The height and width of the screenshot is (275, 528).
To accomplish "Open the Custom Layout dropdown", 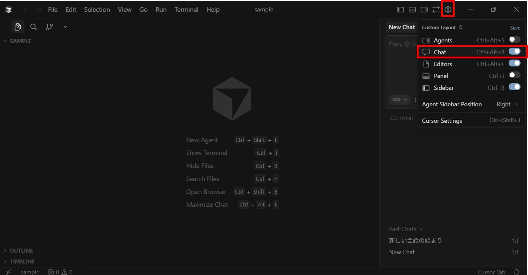I will pyautogui.click(x=442, y=27).
